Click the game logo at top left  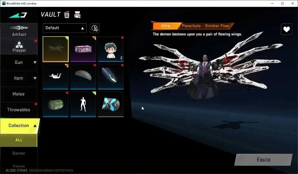click(x=18, y=15)
